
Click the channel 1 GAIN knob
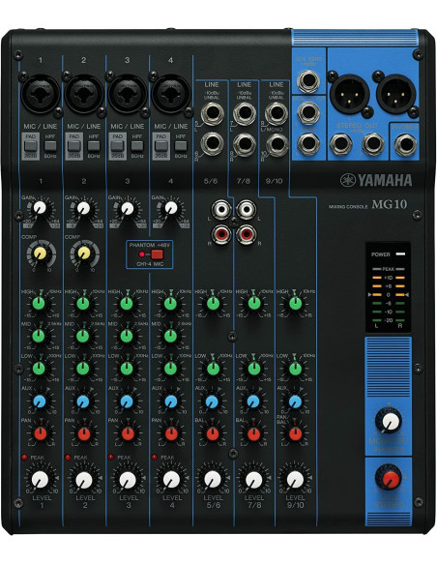pos(40,208)
